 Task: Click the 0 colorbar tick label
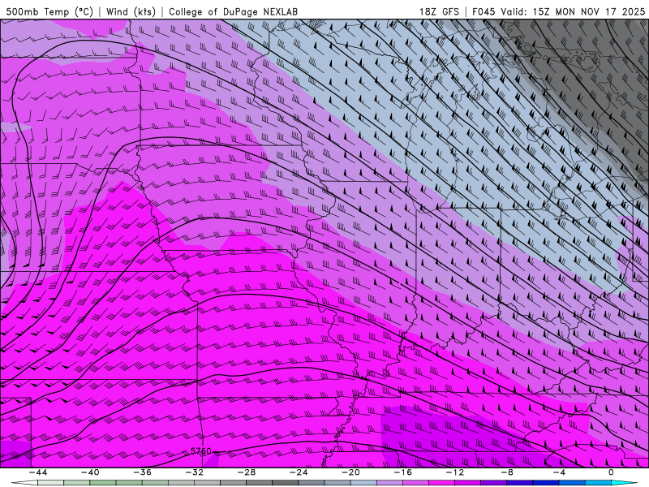[612, 472]
